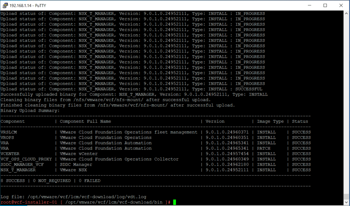Click 'root@vcf-installer-01' prompt text
The image size is (350, 206).
coord(29,202)
